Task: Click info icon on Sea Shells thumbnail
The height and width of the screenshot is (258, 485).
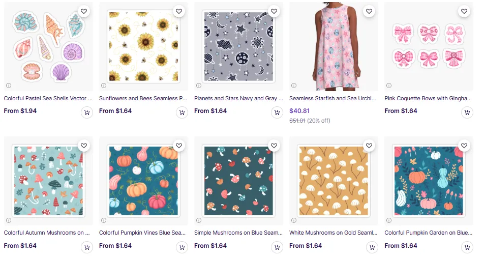Action: (9, 85)
